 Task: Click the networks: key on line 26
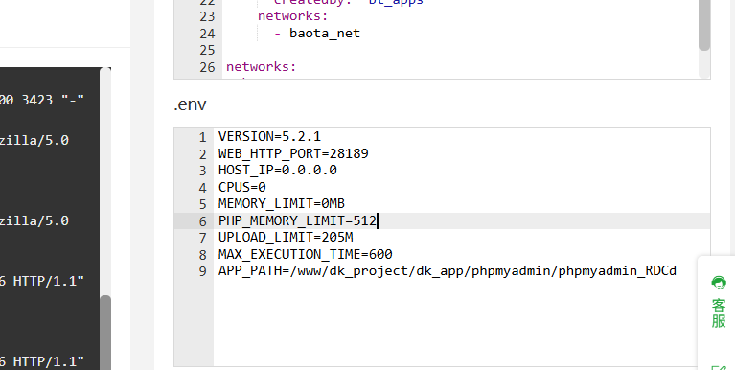click(x=261, y=66)
